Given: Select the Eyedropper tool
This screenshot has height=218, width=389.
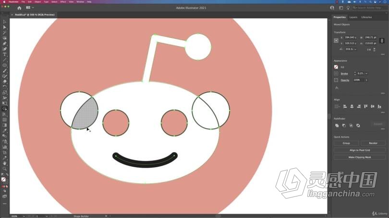Looking at the screenshot, I should (x=4, y=131).
